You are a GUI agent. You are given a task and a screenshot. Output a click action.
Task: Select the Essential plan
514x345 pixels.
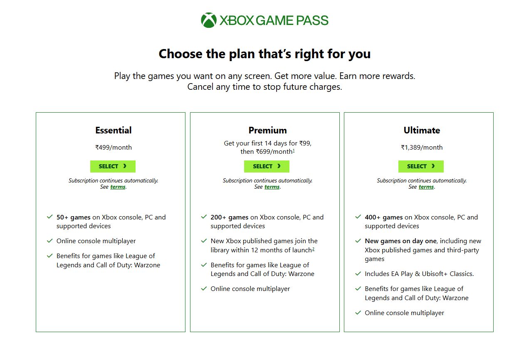(x=113, y=166)
